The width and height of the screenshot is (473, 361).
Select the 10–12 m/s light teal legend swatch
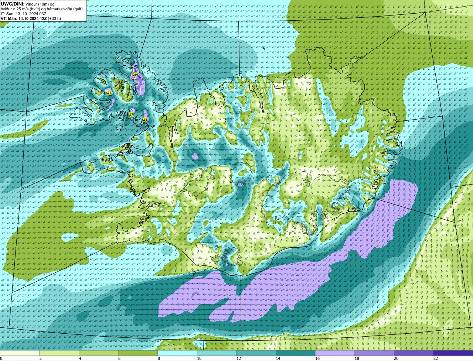pos(217,353)
